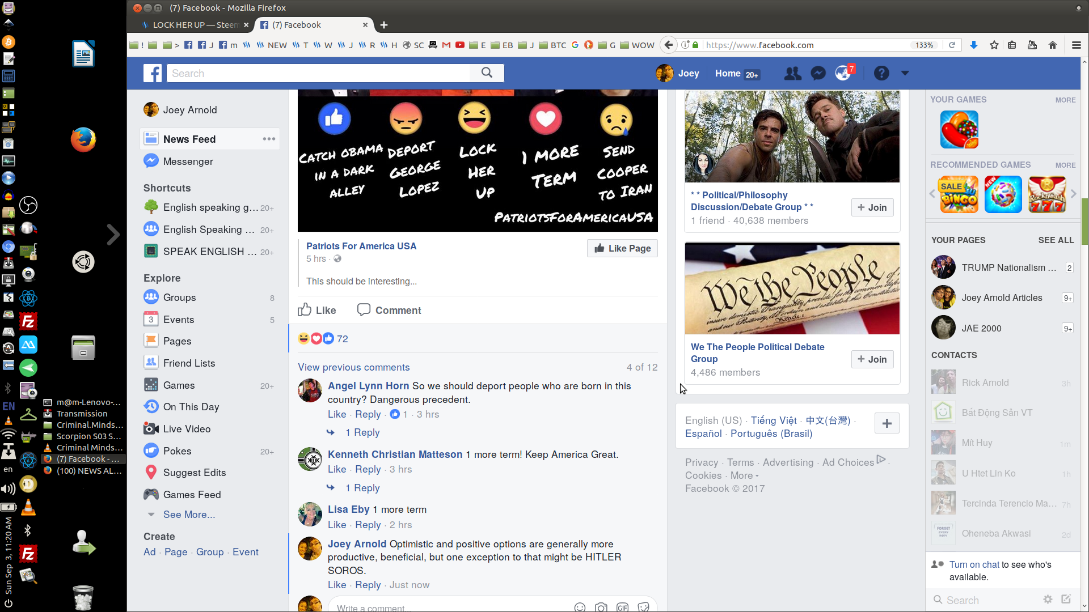Viewport: 1089px width, 612px height.
Task: Expand See More in Explore
Action: 189,515
